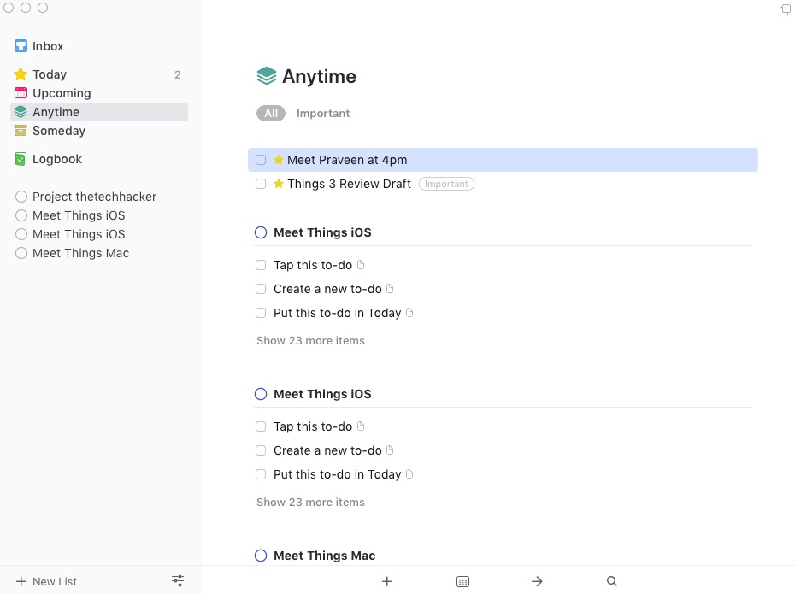Click progress circle of second Meet Things iOS heading
Viewport: 795px width, 594px height.
tap(261, 394)
